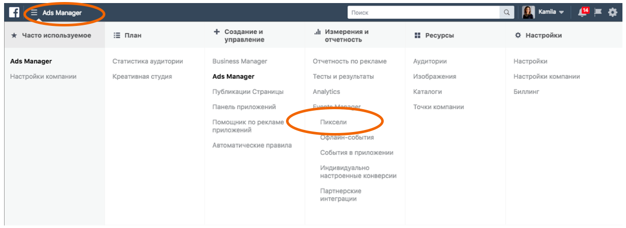The width and height of the screenshot is (626, 228).
Task: Open Автоматические правила
Action: pyautogui.click(x=252, y=145)
